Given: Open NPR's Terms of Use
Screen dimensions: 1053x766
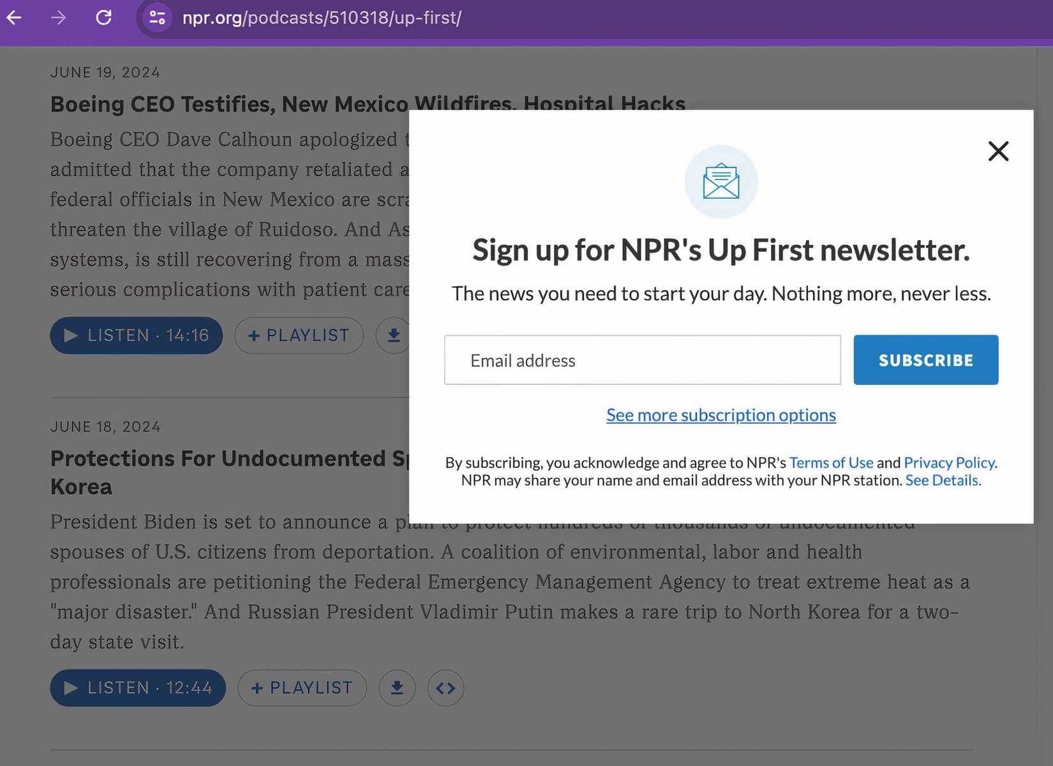Looking at the screenshot, I should [831, 462].
